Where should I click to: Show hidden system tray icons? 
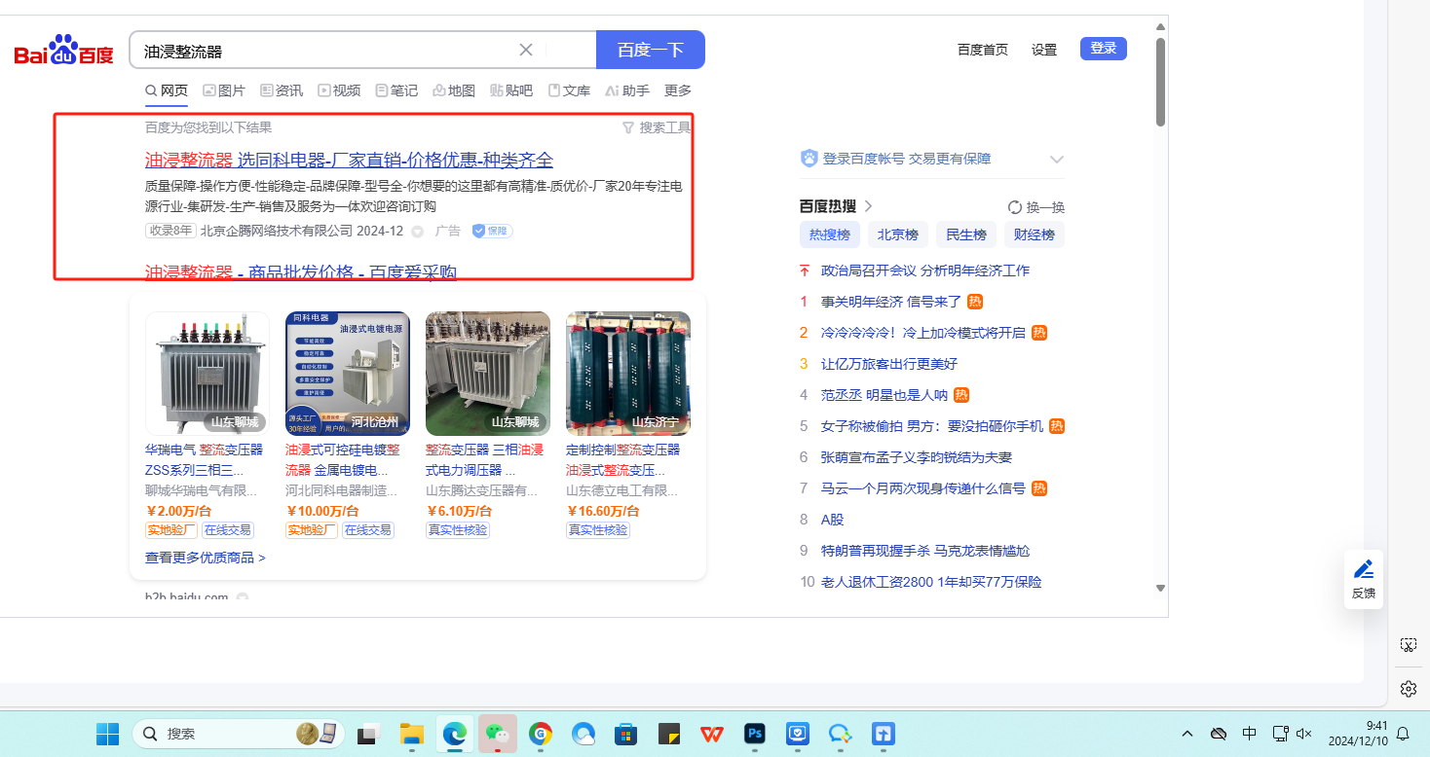tap(1186, 734)
